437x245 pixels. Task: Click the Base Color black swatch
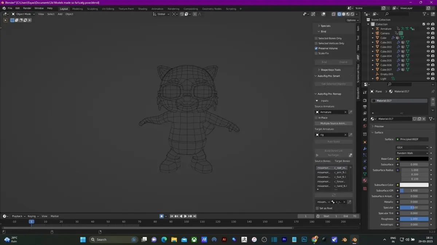point(414,159)
